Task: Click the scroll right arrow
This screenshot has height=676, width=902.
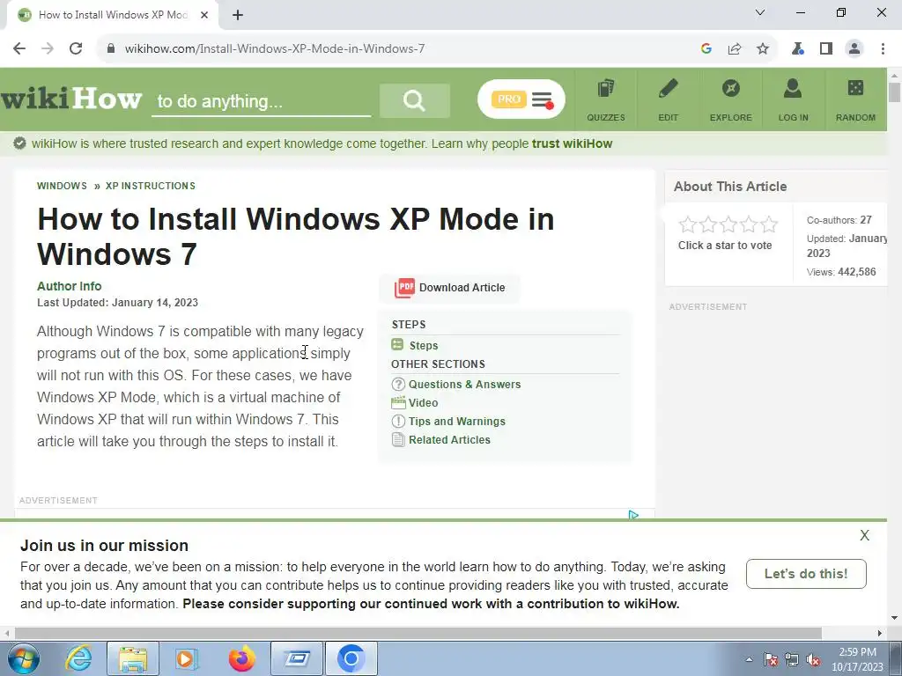Action: click(880, 633)
